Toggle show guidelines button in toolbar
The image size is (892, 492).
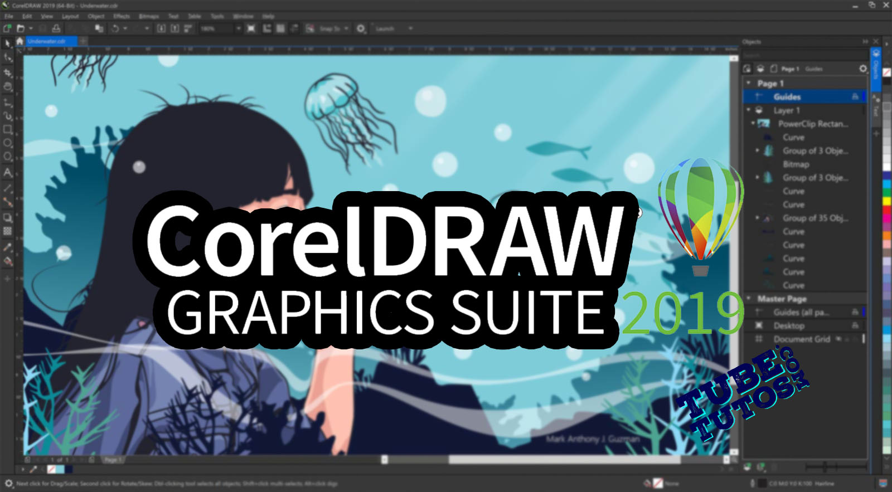tap(294, 28)
